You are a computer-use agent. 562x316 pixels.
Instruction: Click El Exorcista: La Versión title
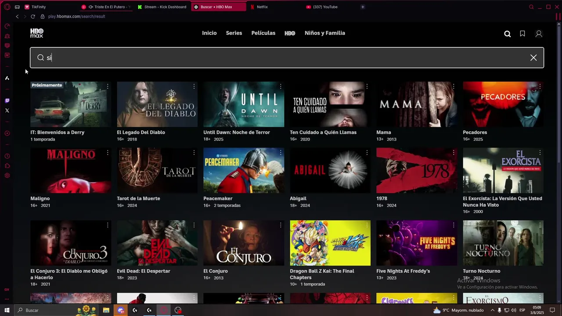[x=502, y=202]
